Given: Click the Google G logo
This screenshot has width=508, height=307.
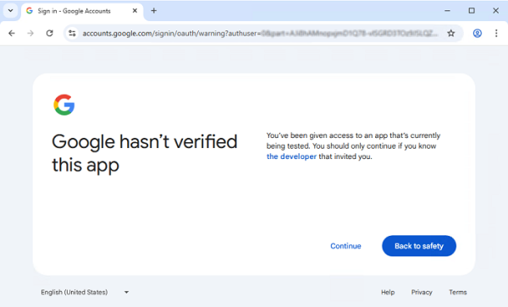Looking at the screenshot, I should (x=64, y=105).
